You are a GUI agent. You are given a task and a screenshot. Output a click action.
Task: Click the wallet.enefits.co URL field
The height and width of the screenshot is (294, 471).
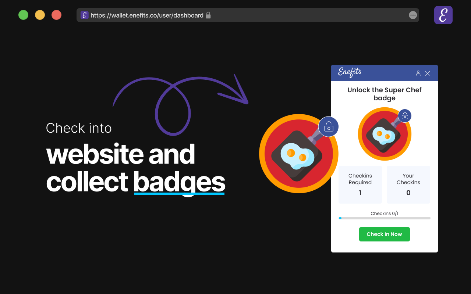(x=248, y=15)
